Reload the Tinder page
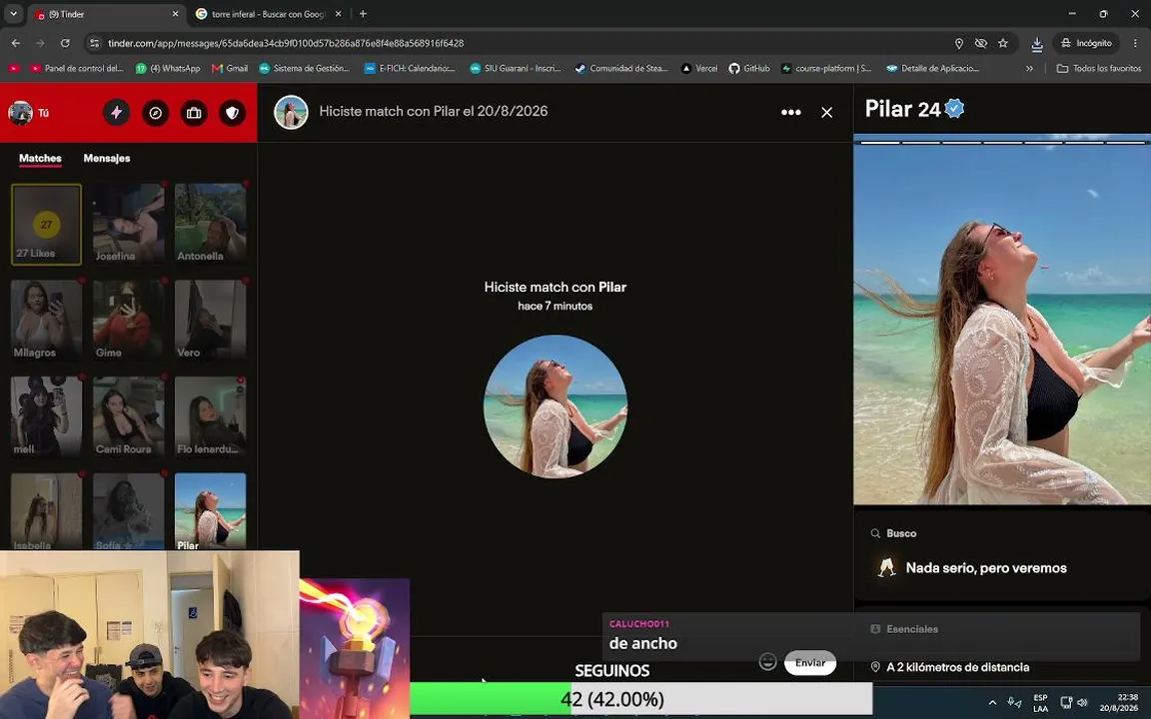 click(x=65, y=43)
